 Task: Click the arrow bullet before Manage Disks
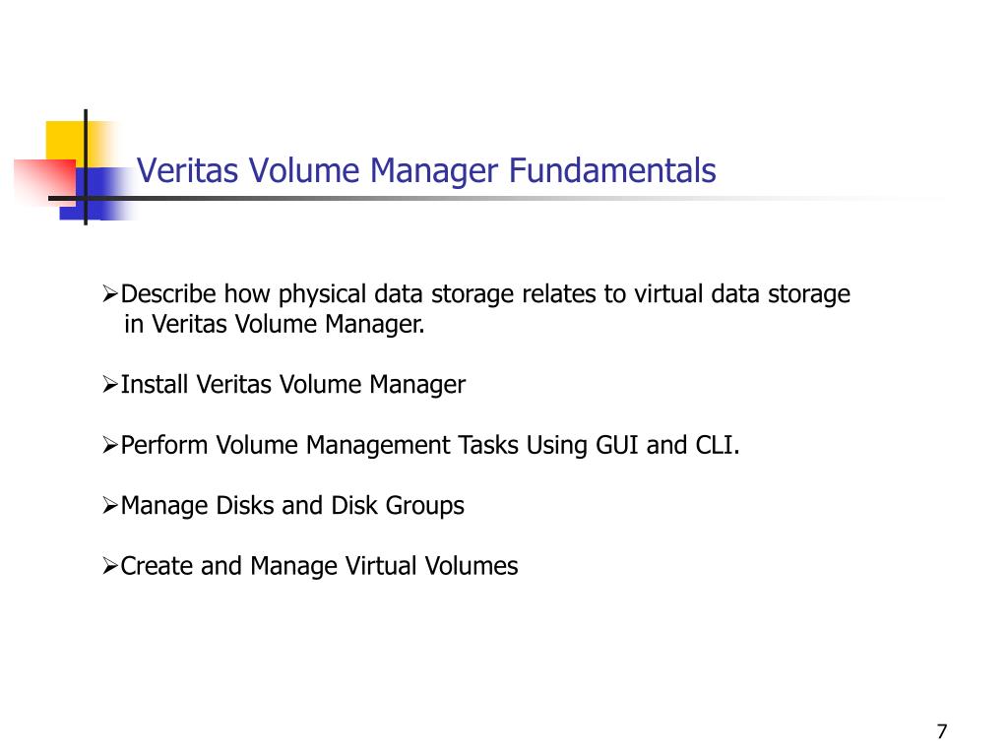point(110,505)
